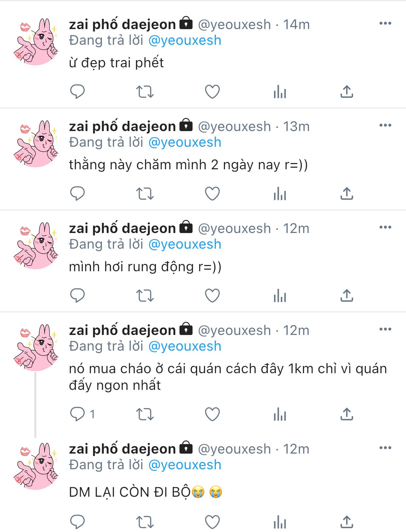Image resolution: width=406 pixels, height=532 pixels.
Task: Open more options on the 13m tweet
Action: click(x=385, y=125)
